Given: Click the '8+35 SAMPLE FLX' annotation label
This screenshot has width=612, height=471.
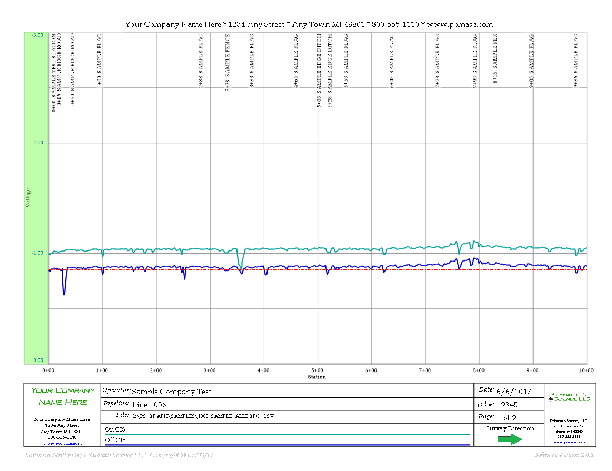Looking at the screenshot, I should coord(495,57).
